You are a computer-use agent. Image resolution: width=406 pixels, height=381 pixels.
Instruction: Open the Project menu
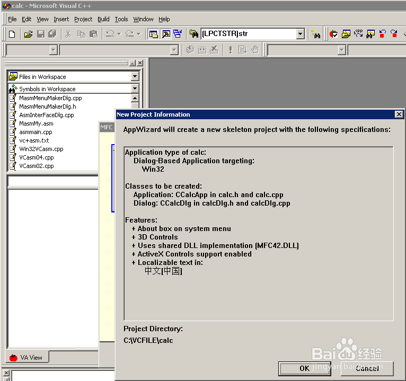tap(83, 19)
